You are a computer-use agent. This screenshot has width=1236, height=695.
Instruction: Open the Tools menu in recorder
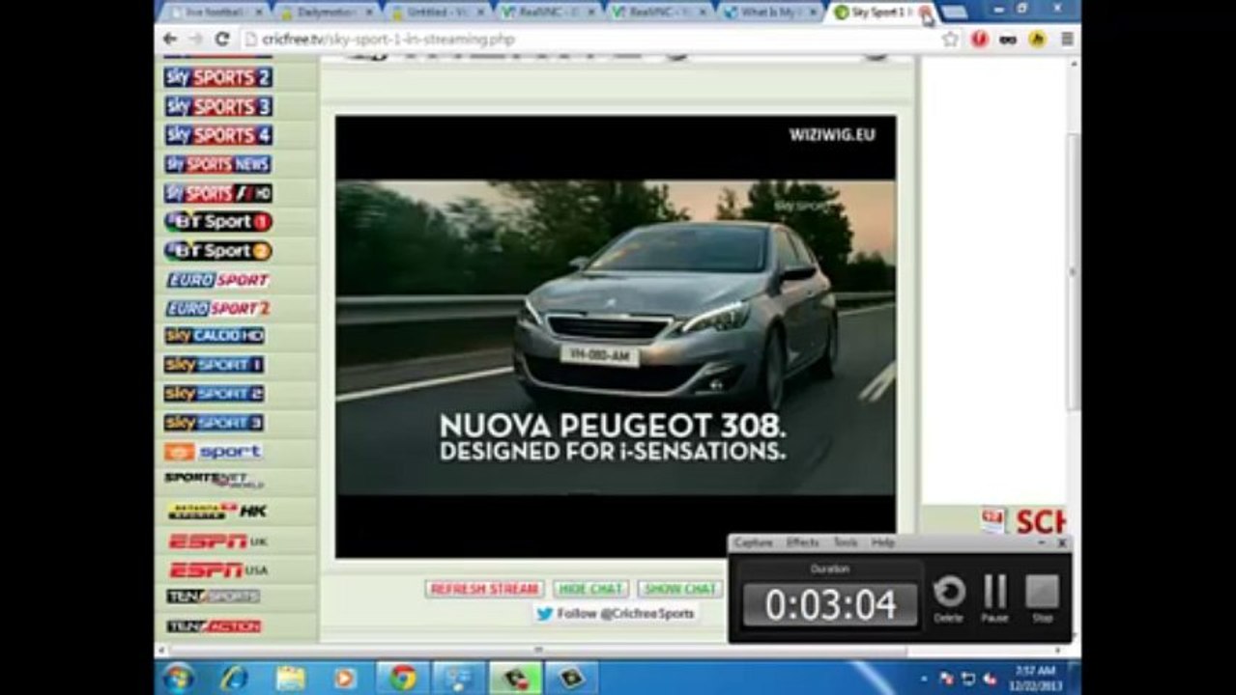coord(846,543)
